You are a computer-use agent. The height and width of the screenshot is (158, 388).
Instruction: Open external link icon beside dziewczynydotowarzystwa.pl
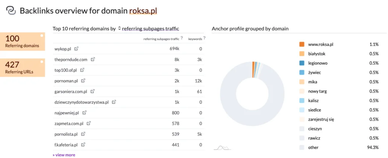114,102
